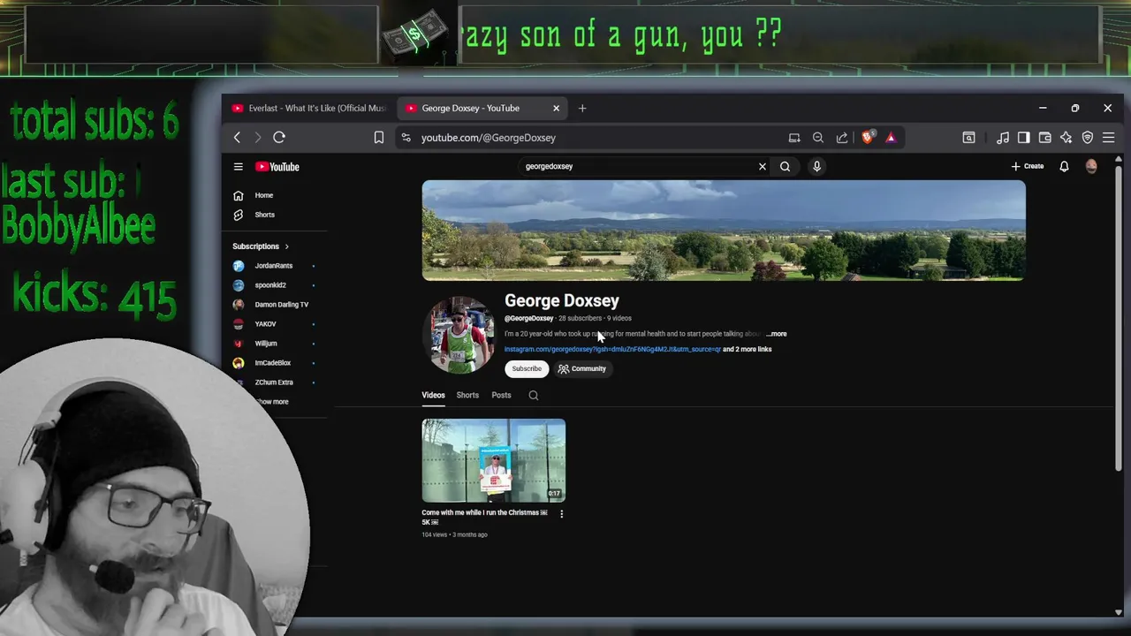Open the Christmas 5K video thumbnail
Screen dimensions: 1131x636
(494, 460)
